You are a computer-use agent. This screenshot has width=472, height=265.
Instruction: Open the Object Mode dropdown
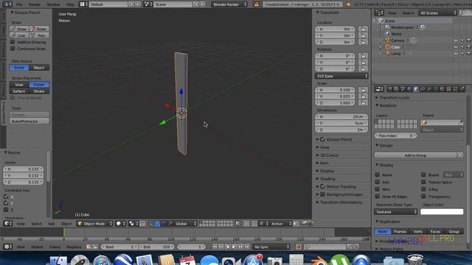pyautogui.click(x=95, y=224)
